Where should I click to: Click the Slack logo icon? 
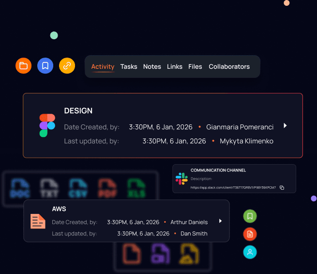click(181, 179)
